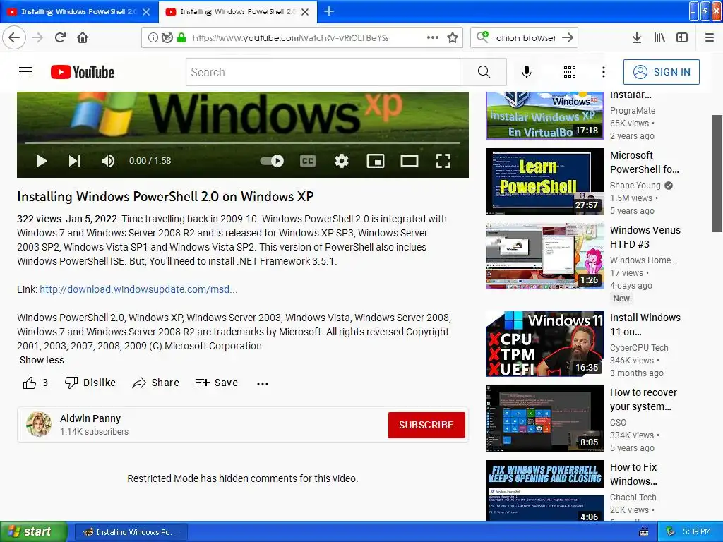Open page actions three-dot menu in address bar
The width and height of the screenshot is (723, 542).
[433, 37]
